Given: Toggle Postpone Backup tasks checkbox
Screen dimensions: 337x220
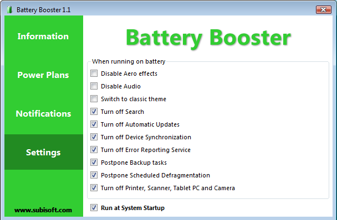Looking at the screenshot, I should pos(94,163).
